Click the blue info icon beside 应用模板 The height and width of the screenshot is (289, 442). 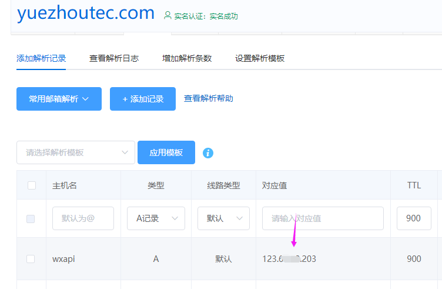(x=208, y=153)
